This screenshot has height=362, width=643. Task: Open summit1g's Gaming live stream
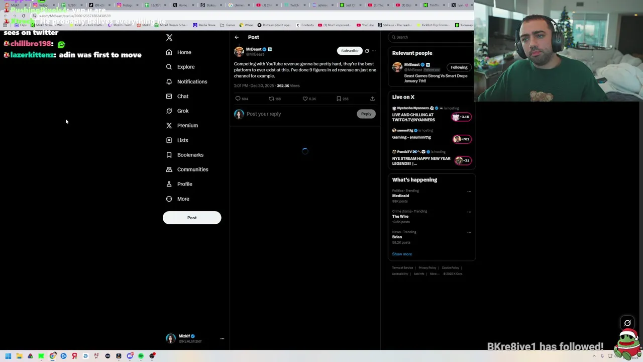411,137
